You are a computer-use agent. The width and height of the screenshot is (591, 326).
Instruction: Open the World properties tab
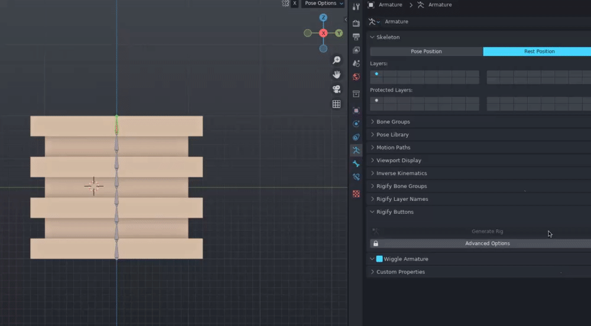(x=356, y=77)
